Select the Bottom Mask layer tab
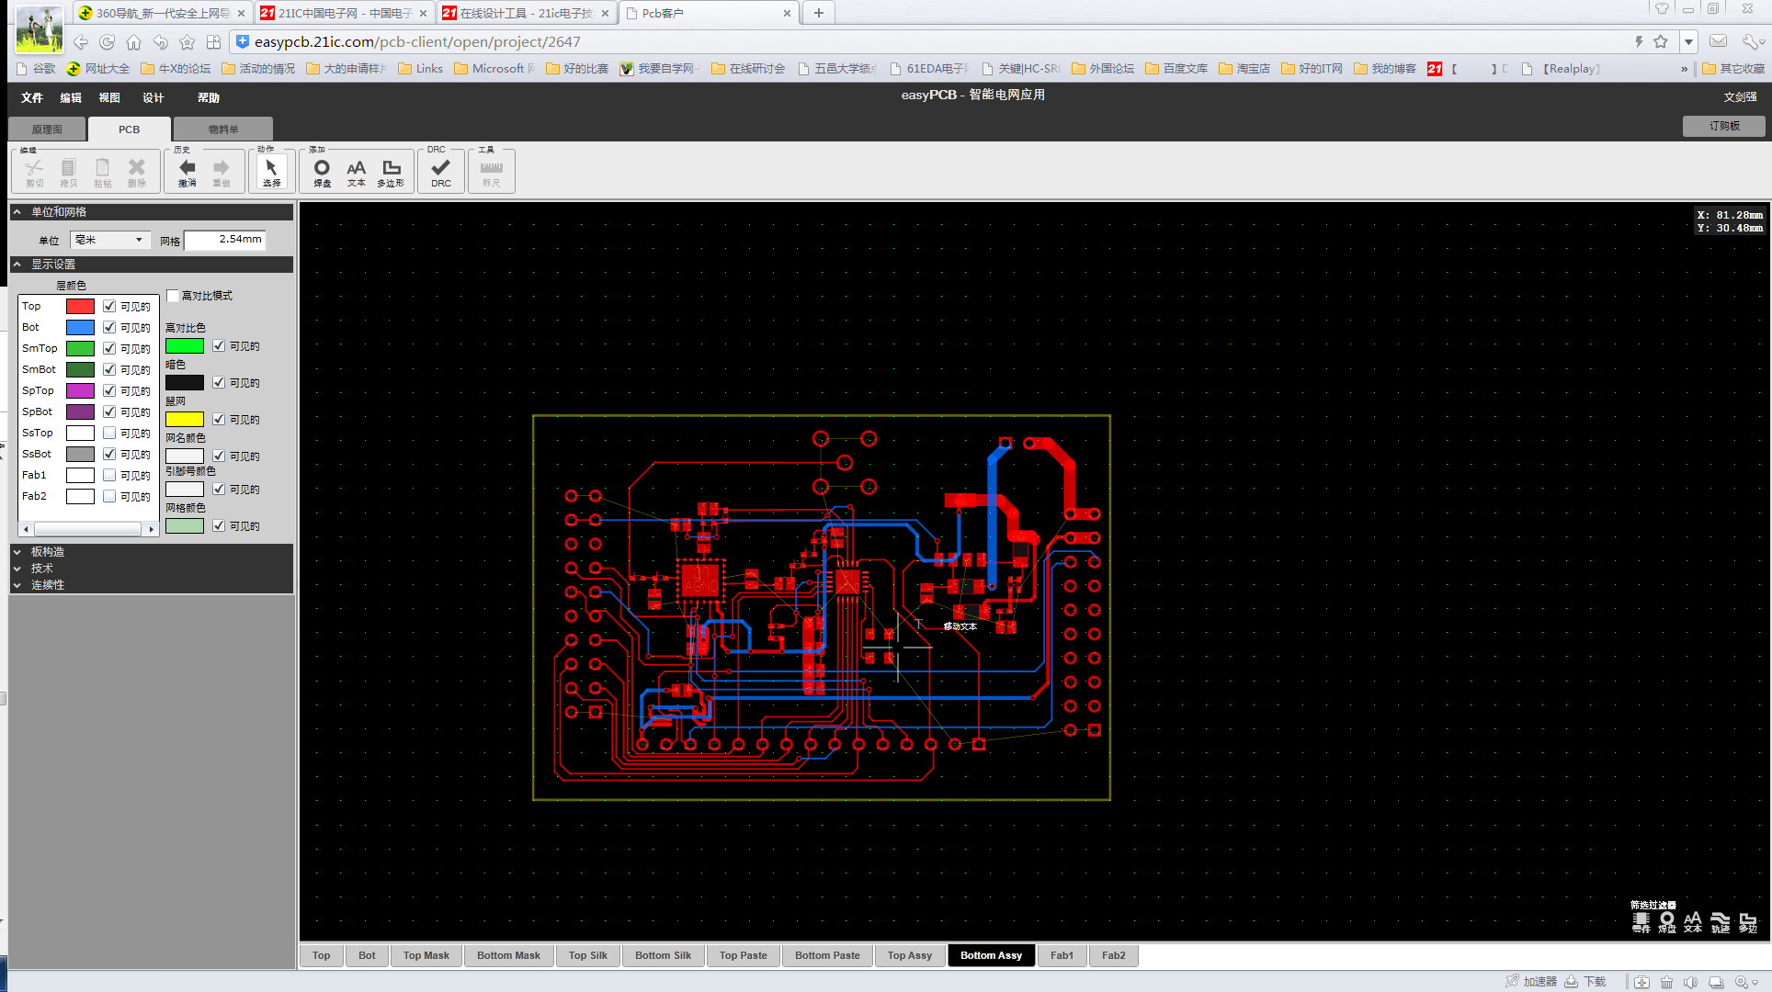This screenshot has height=992, width=1772. [x=509, y=955]
